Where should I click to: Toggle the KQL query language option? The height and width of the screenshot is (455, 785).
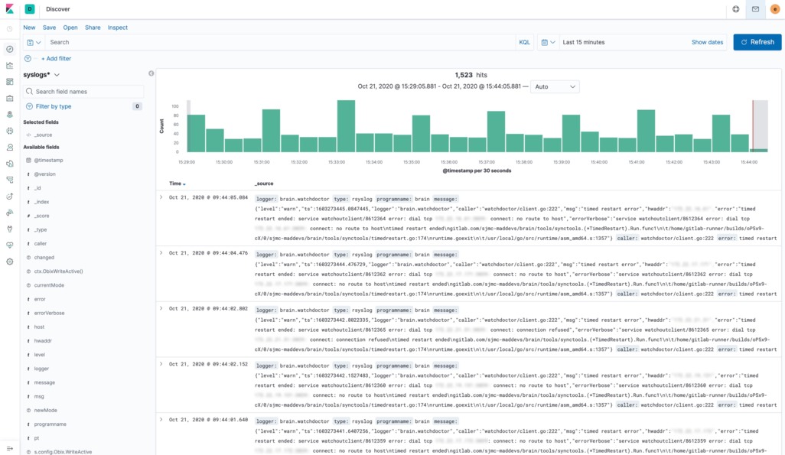coord(524,42)
